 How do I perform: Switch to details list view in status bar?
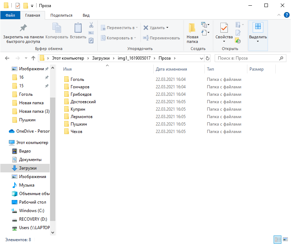pos(278,239)
